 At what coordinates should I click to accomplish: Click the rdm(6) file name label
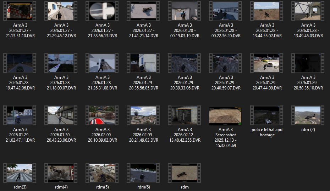point(143,187)
